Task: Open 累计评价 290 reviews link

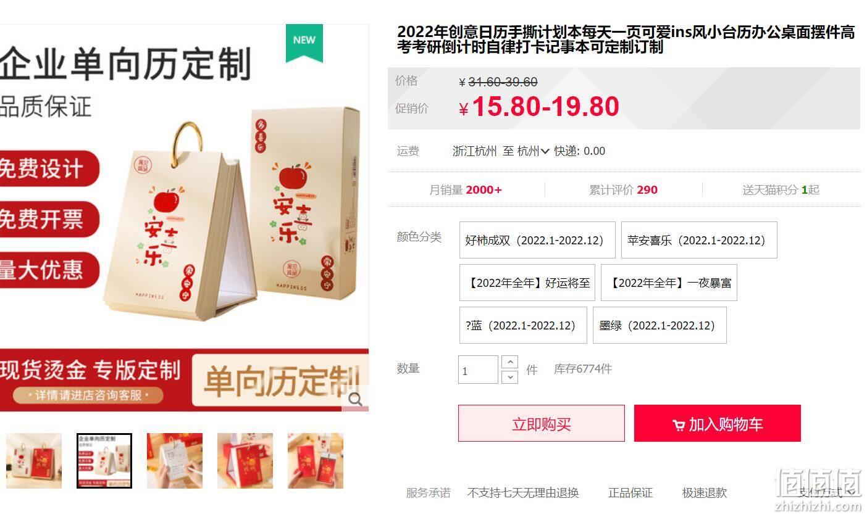Action: point(623,190)
